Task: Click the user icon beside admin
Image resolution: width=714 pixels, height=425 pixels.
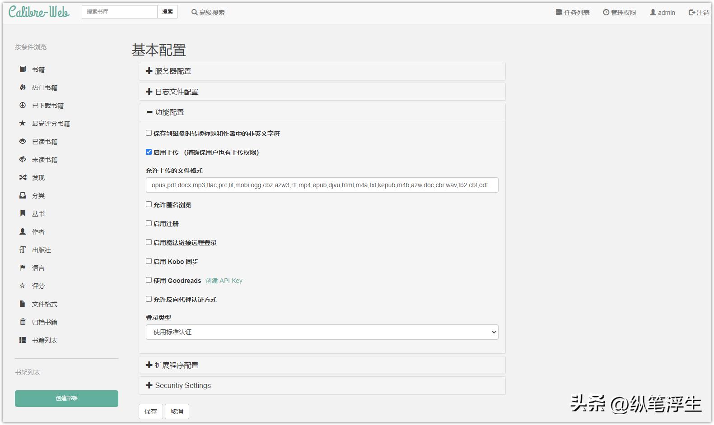Action: (653, 12)
